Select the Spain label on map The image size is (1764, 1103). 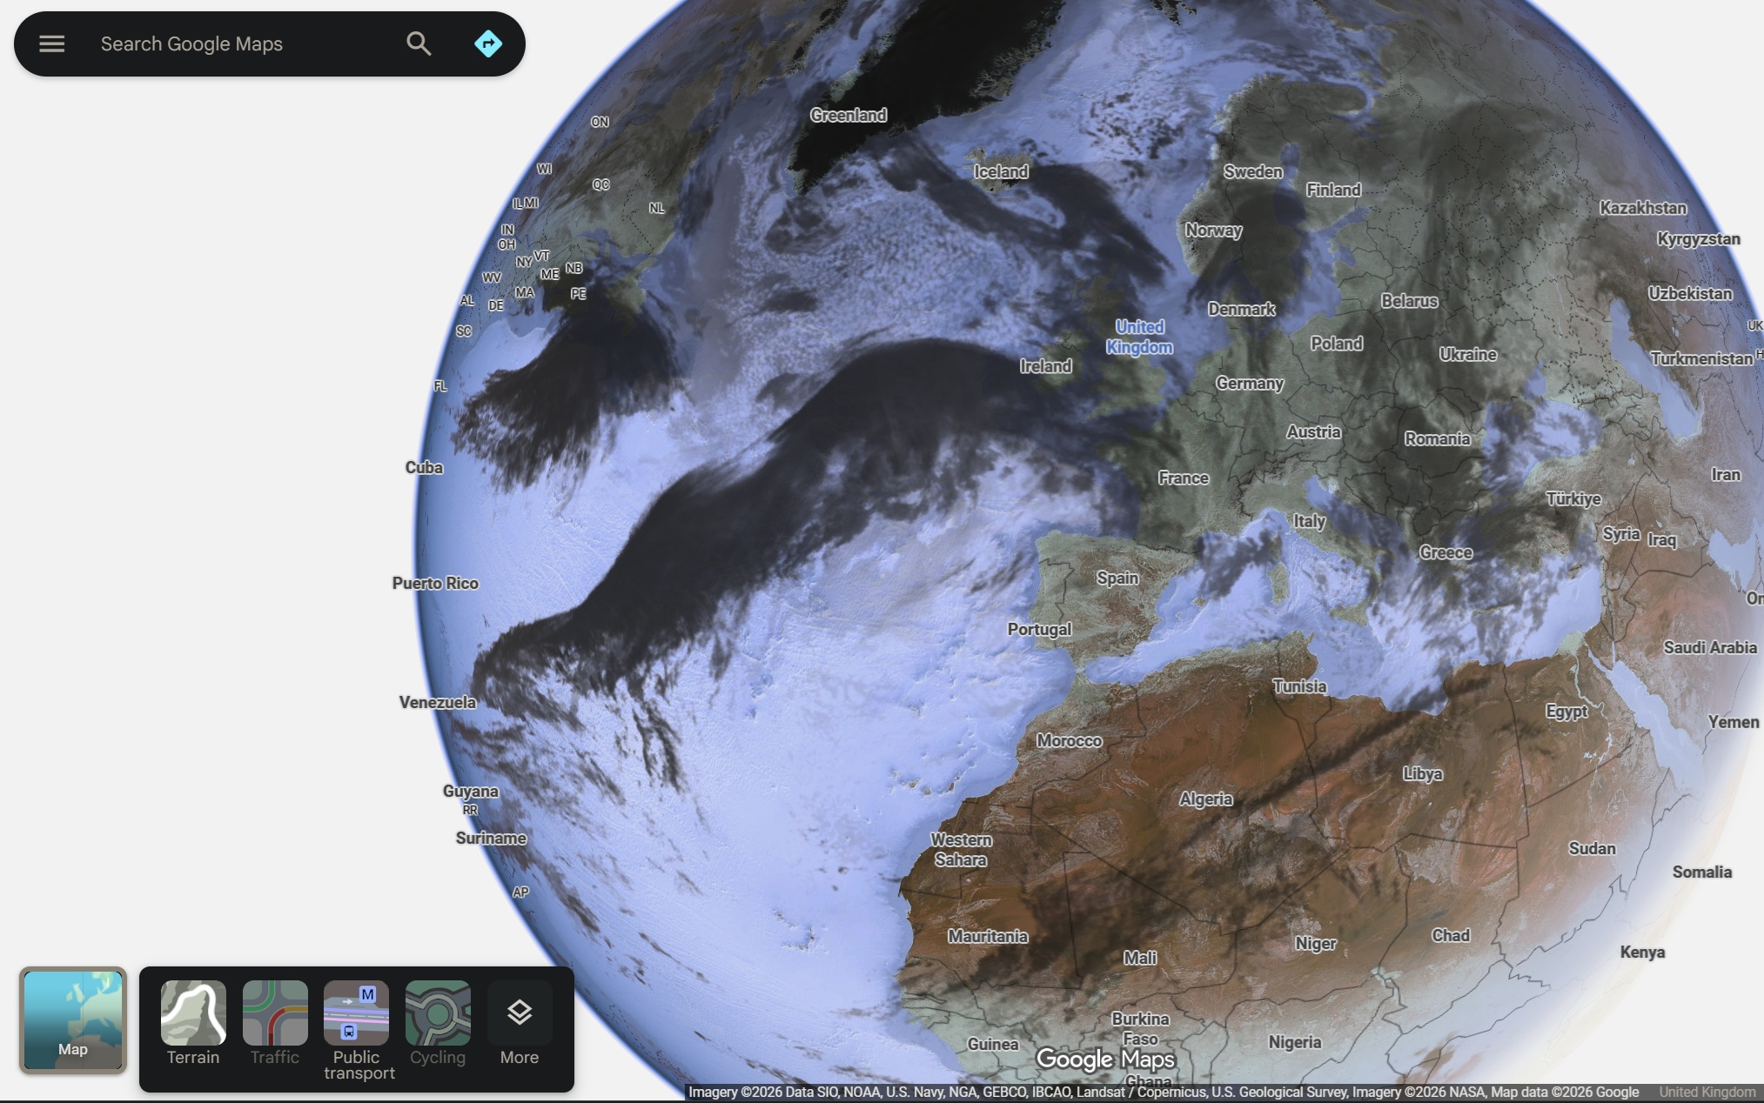[1117, 578]
